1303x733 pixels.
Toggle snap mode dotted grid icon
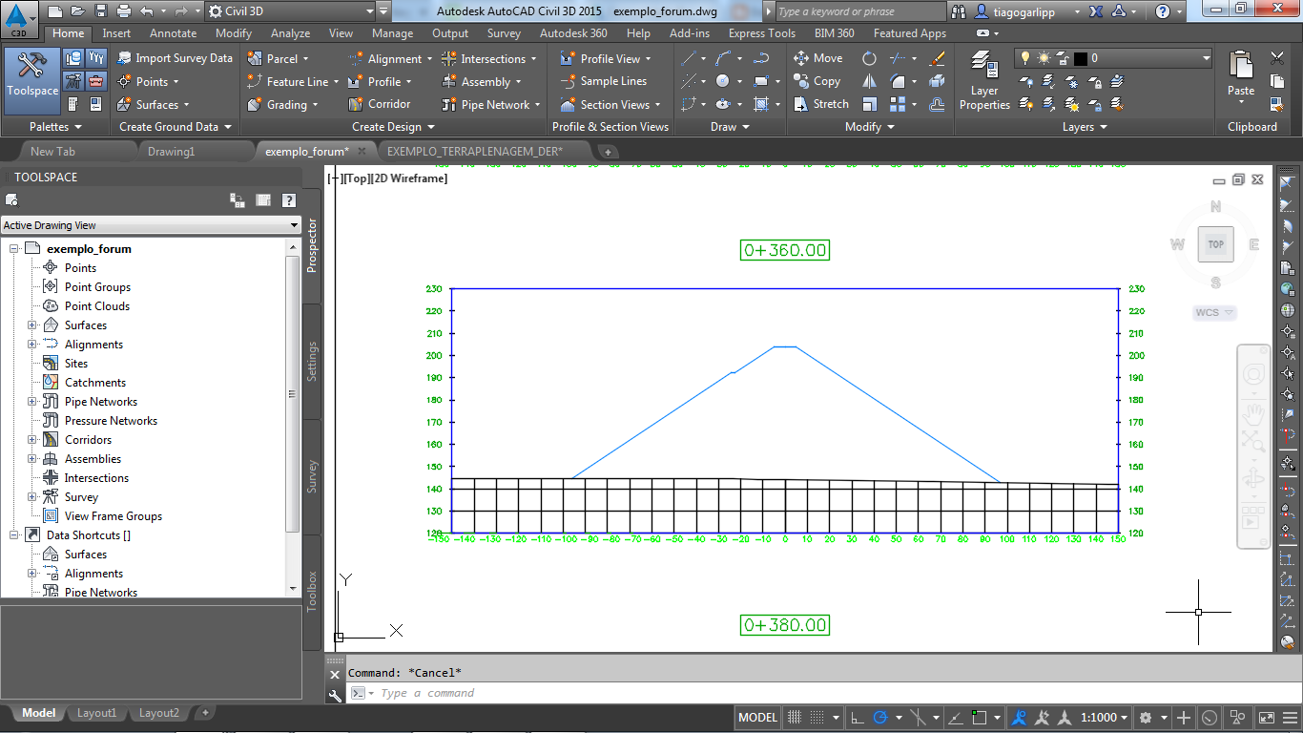[x=817, y=718]
